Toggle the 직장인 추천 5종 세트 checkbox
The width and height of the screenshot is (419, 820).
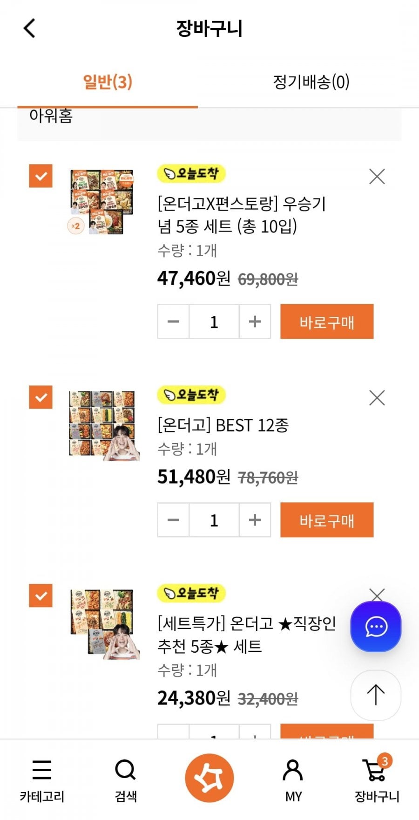point(41,595)
